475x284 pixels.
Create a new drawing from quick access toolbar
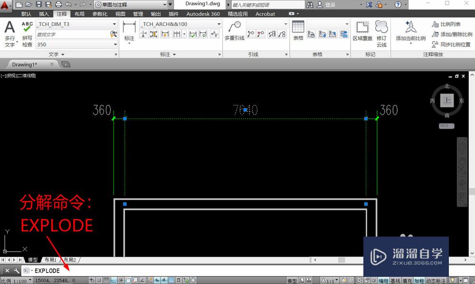click(19, 5)
